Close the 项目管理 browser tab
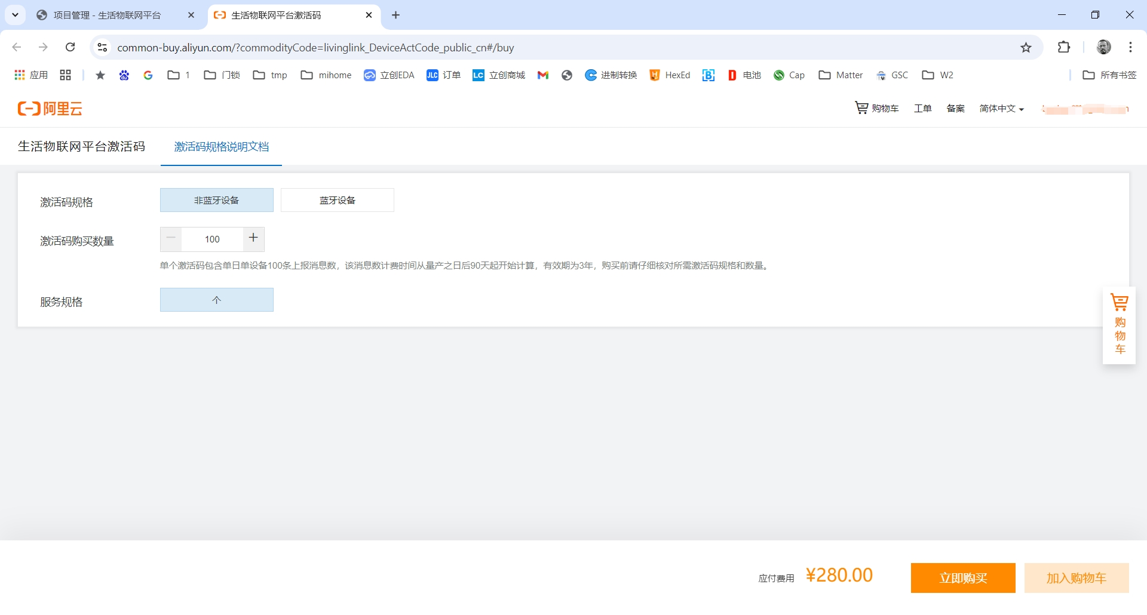The image size is (1147, 615). coord(191,15)
